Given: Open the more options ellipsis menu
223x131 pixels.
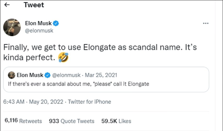Looking at the screenshot, I should (206, 23).
